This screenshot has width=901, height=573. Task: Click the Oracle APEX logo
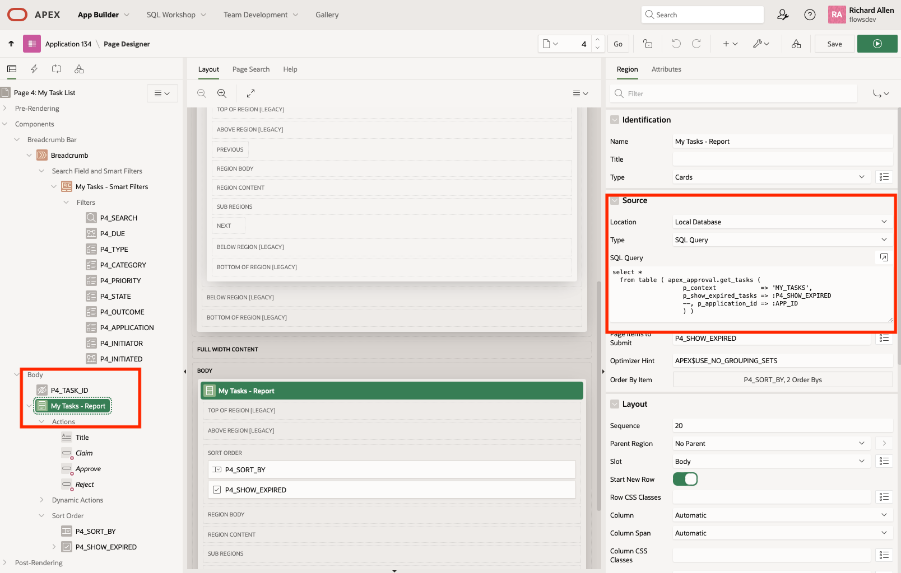pos(34,15)
